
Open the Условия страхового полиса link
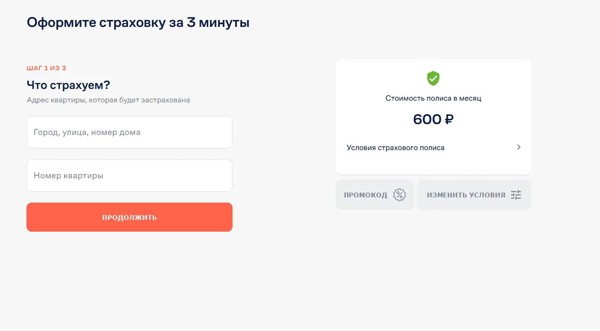396,147
